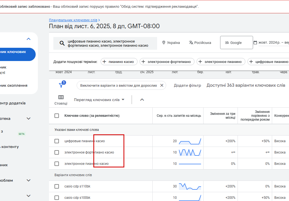Expand the sidebar section ending in 'отека'
Image resolution: width=289 pixels, height=201 pixels.
click(28, 118)
